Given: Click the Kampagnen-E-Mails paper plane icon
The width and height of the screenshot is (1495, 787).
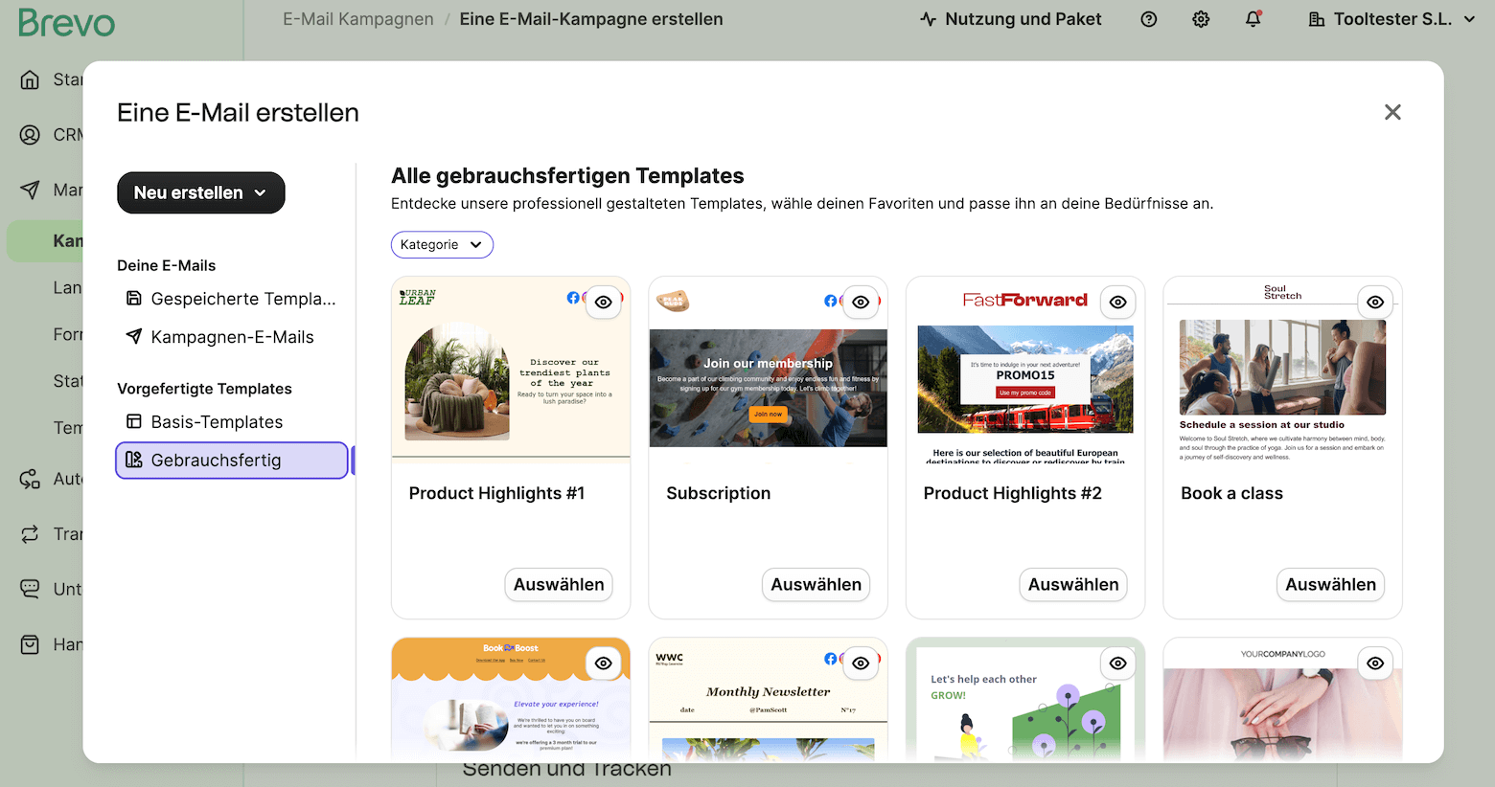Looking at the screenshot, I should (x=134, y=337).
